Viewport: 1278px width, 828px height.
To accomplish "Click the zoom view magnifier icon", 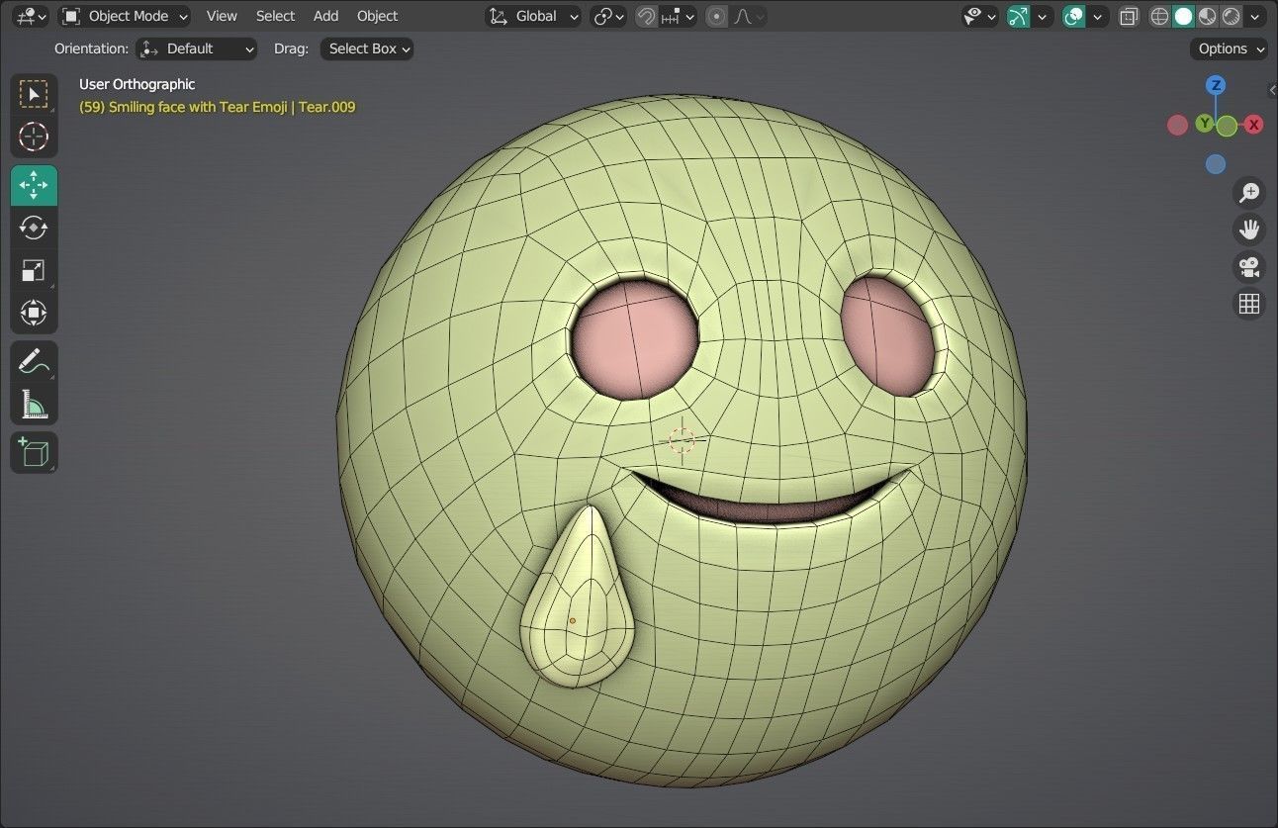I will [x=1249, y=193].
